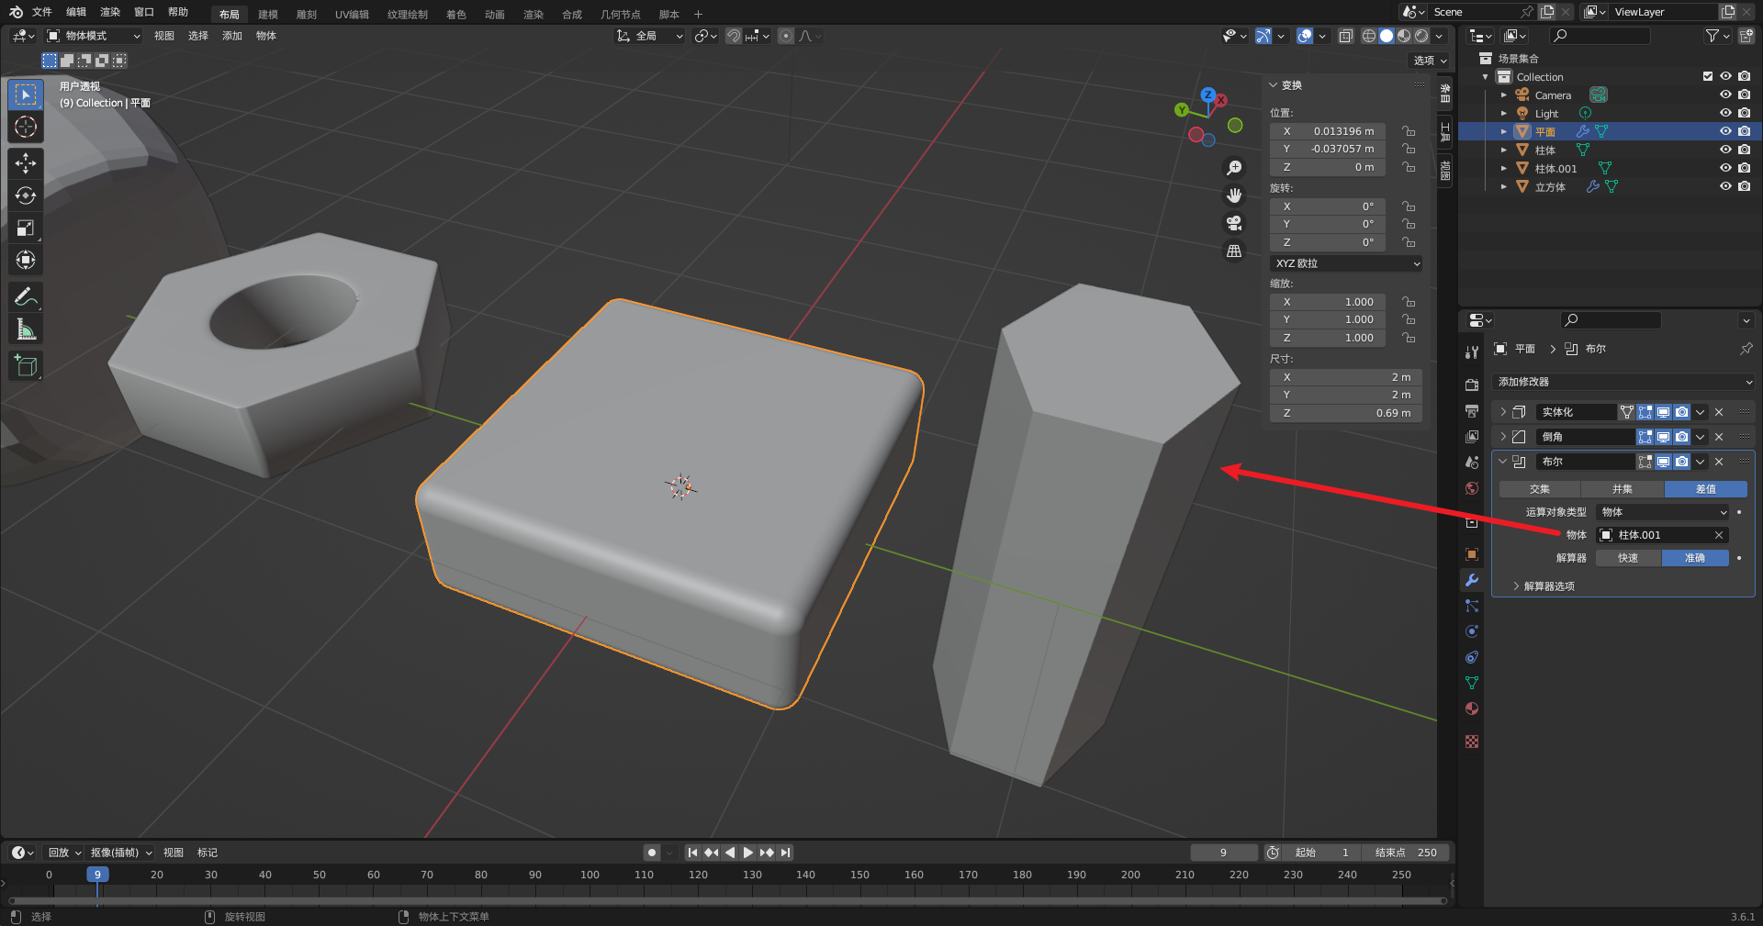The width and height of the screenshot is (1763, 926).
Task: Open the Tool properties tab icon
Action: (1472, 352)
